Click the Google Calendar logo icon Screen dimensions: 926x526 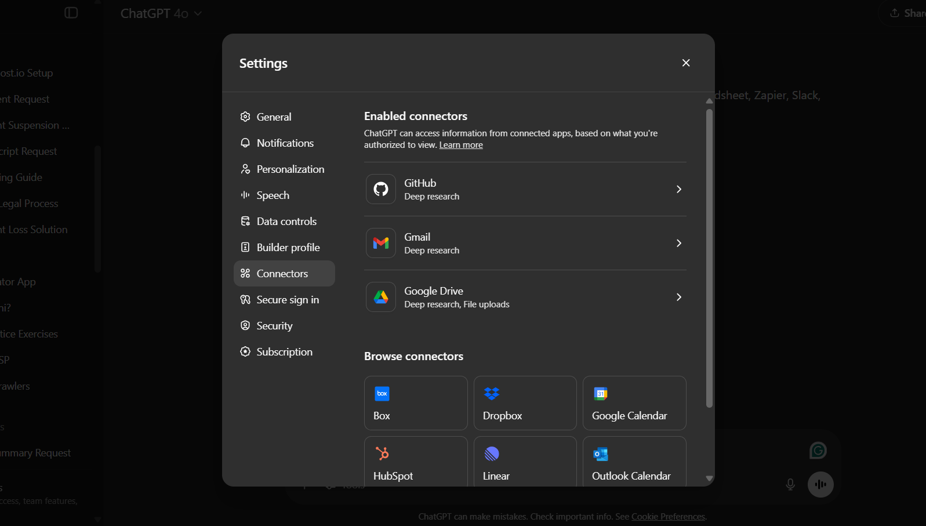601,394
